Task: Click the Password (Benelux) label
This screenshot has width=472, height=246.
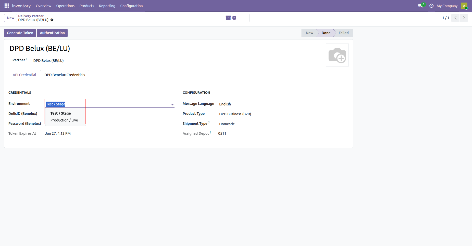Action: point(25,124)
